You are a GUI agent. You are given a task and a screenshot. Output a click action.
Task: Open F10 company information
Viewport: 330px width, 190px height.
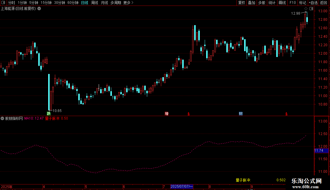[x=293, y=3]
